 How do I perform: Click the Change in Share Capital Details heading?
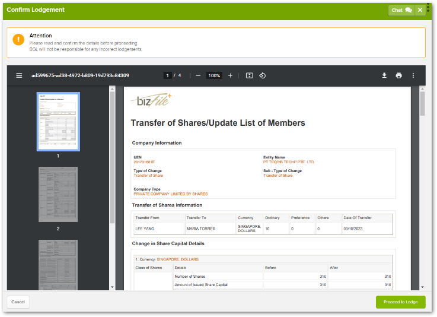[168, 243]
